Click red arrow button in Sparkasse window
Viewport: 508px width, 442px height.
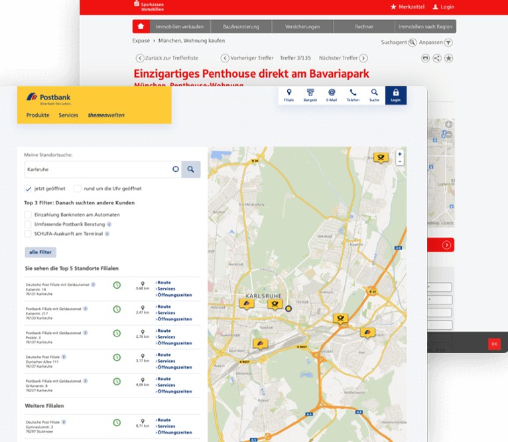point(446,245)
